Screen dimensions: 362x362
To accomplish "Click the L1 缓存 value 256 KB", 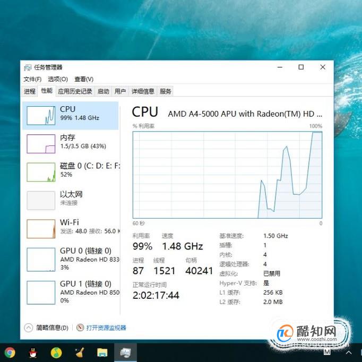I will click(x=273, y=292).
